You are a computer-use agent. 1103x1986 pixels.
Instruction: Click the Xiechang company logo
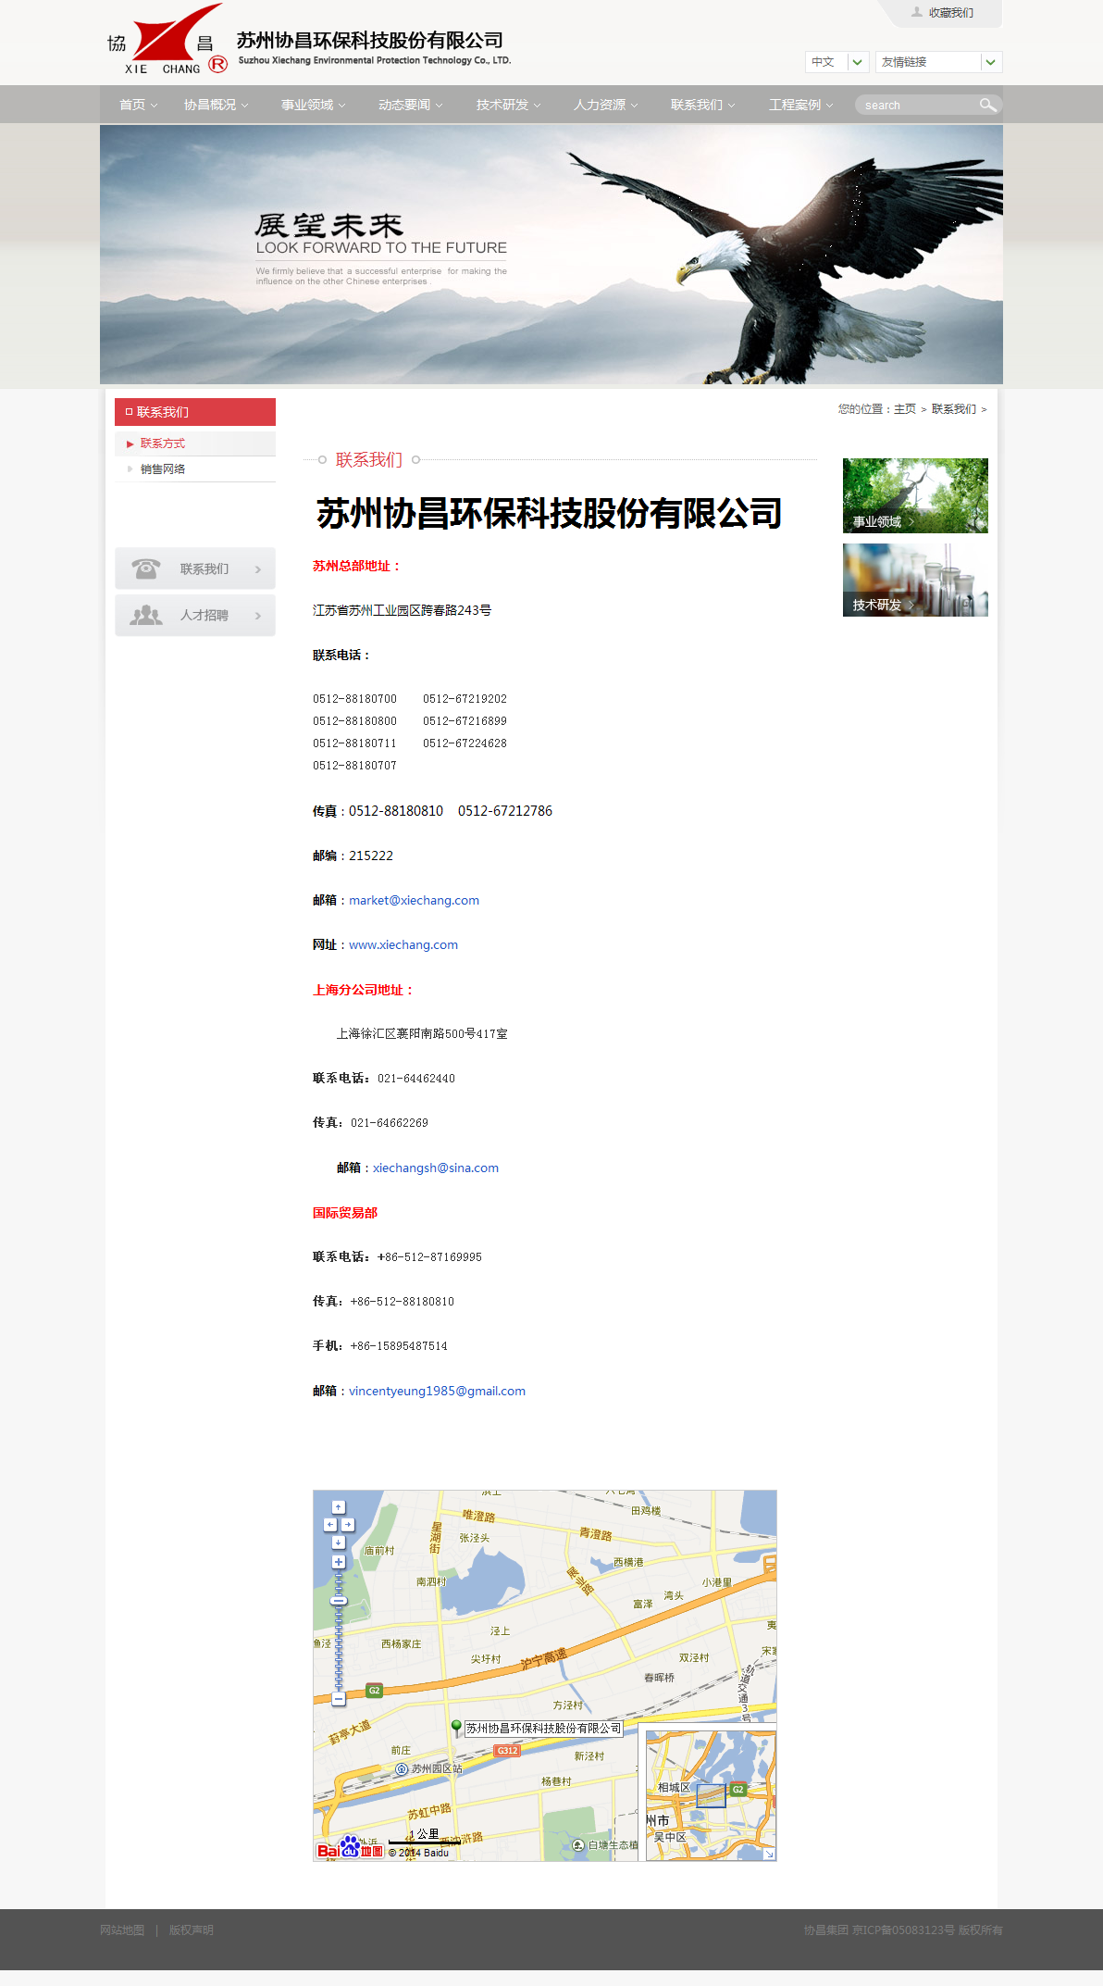[167, 42]
